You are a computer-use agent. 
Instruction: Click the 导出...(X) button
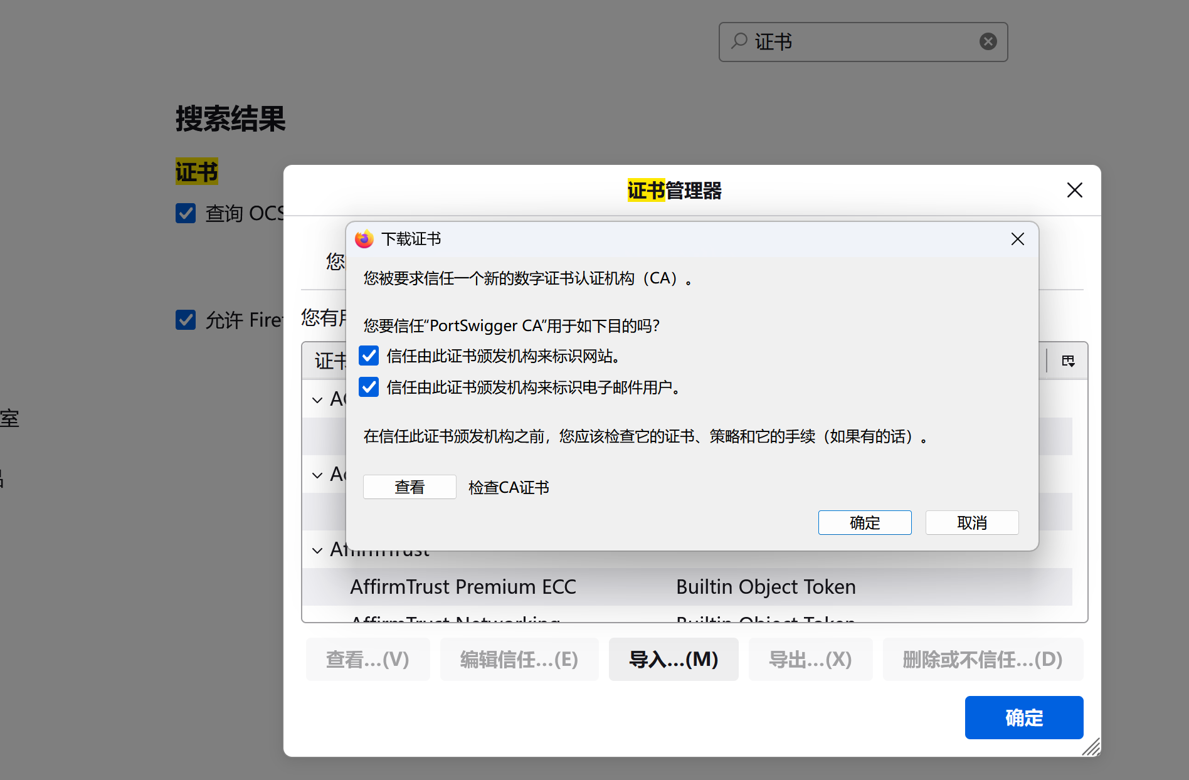click(x=811, y=659)
